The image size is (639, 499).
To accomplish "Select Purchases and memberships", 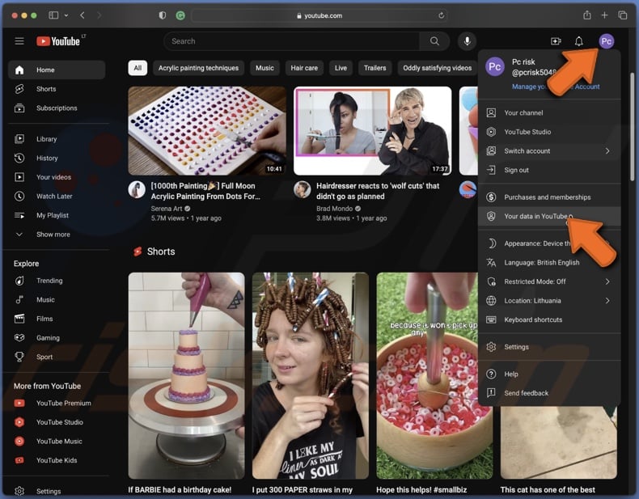I will tap(549, 197).
